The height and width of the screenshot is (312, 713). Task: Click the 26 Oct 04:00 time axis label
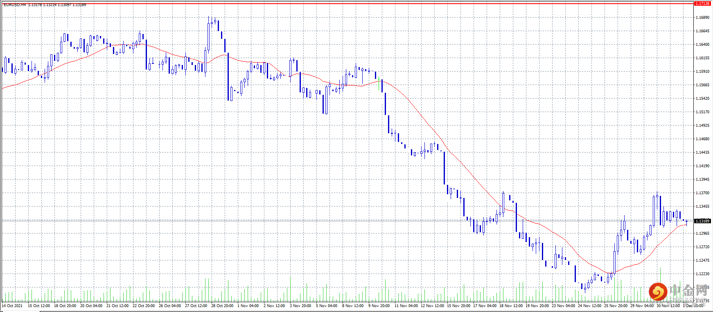point(170,306)
